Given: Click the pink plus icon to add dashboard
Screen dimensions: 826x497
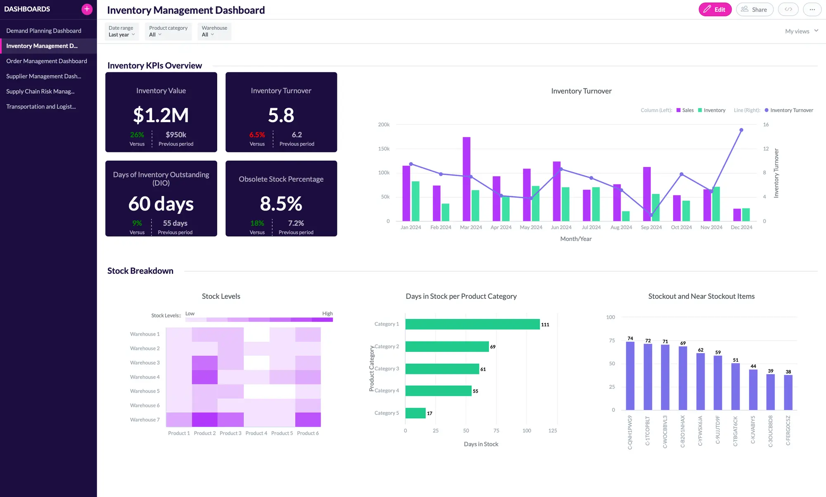Looking at the screenshot, I should pyautogui.click(x=87, y=9).
